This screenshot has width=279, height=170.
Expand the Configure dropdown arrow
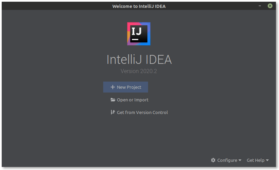[240, 160]
